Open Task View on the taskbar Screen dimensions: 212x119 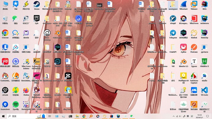point(49,116)
